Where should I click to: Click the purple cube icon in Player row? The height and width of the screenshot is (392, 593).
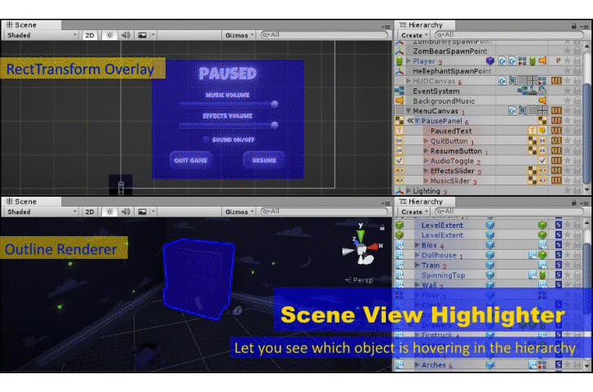point(490,61)
